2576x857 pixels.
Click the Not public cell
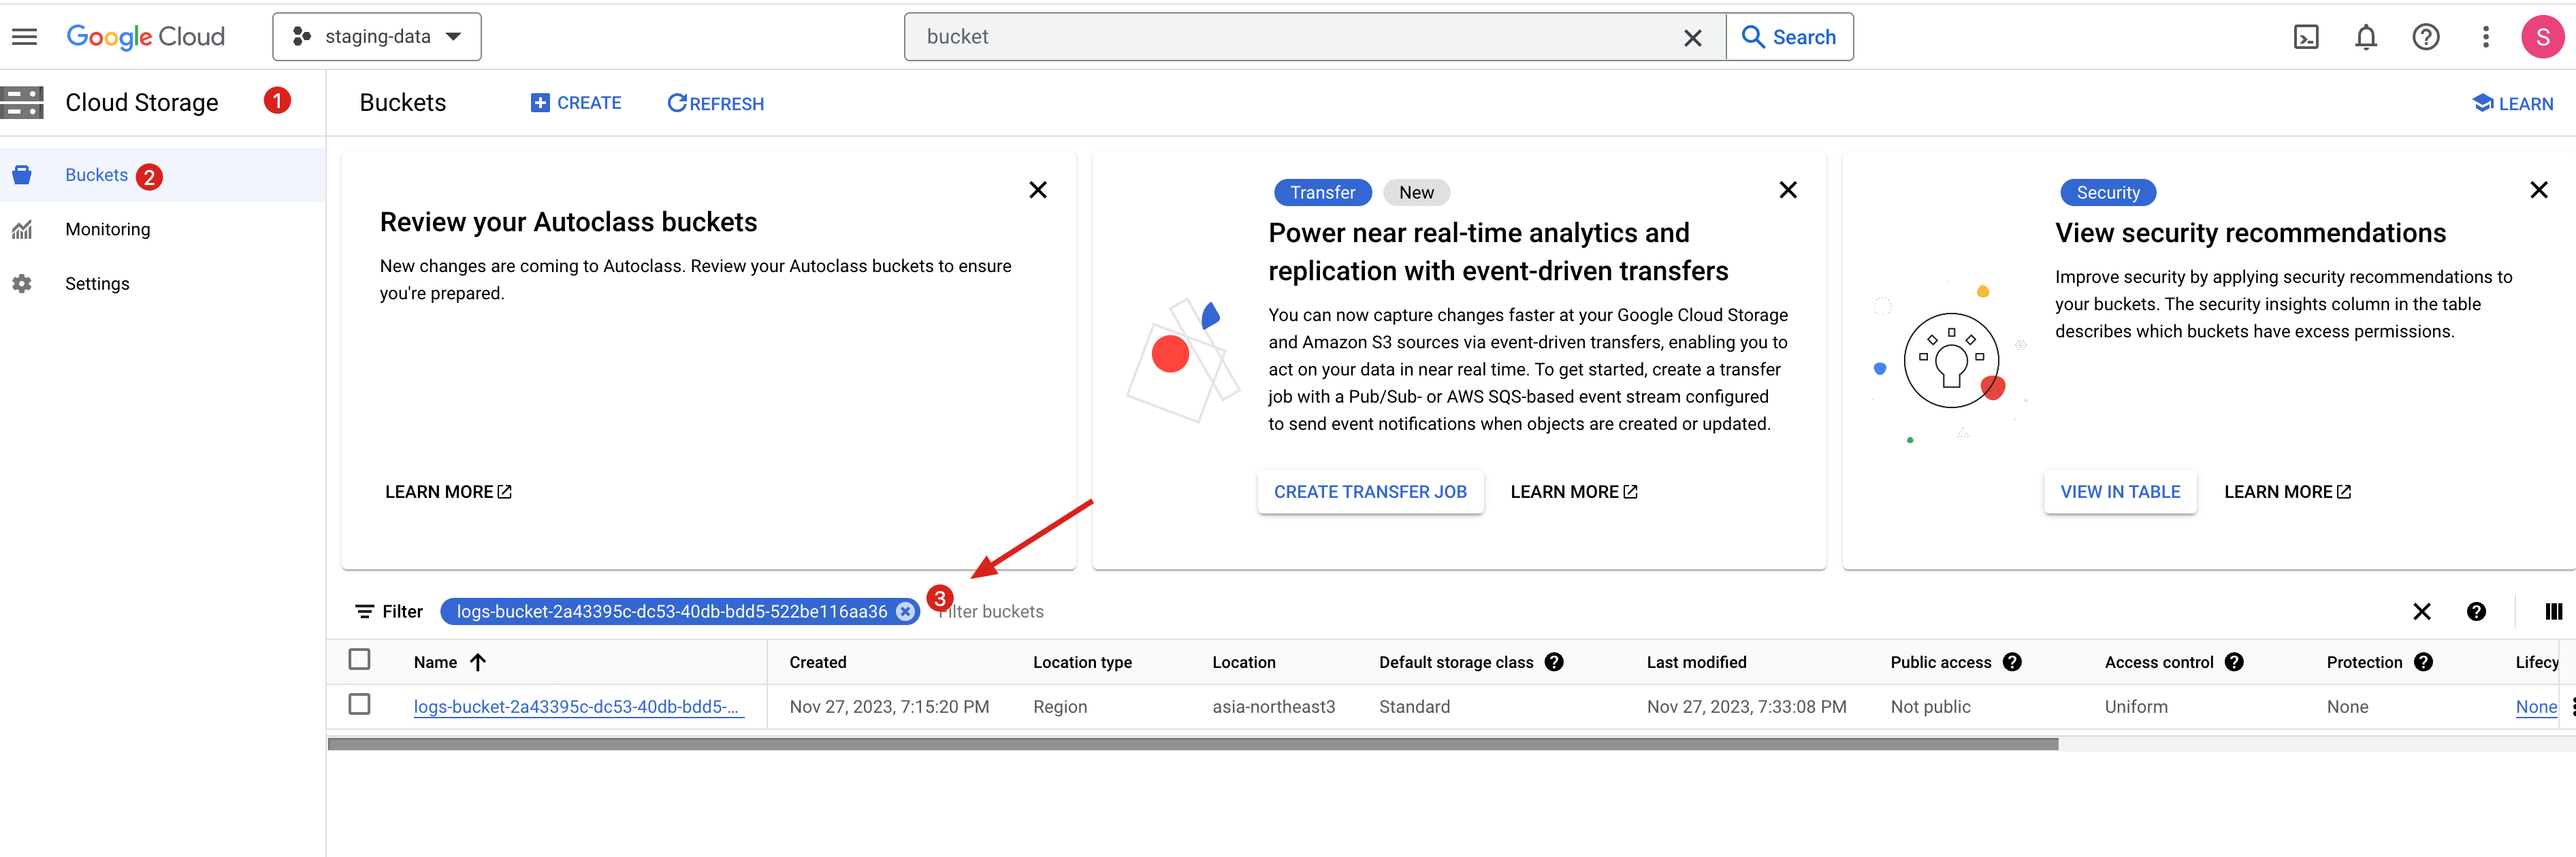click(x=1930, y=706)
